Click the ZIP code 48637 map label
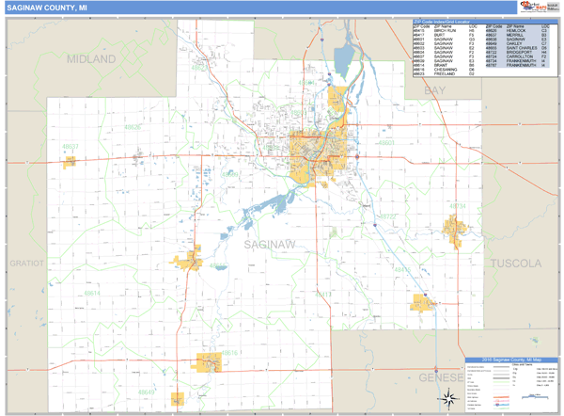The height and width of the screenshot is (416, 564). (x=71, y=146)
